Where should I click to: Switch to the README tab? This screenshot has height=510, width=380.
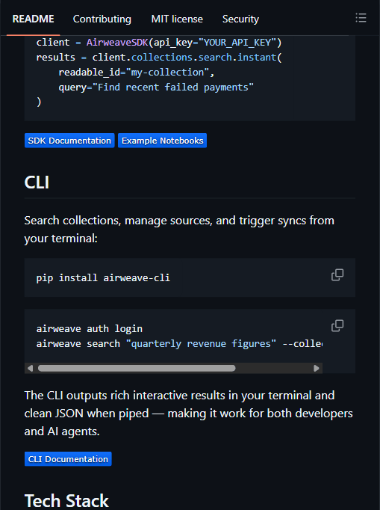33,19
